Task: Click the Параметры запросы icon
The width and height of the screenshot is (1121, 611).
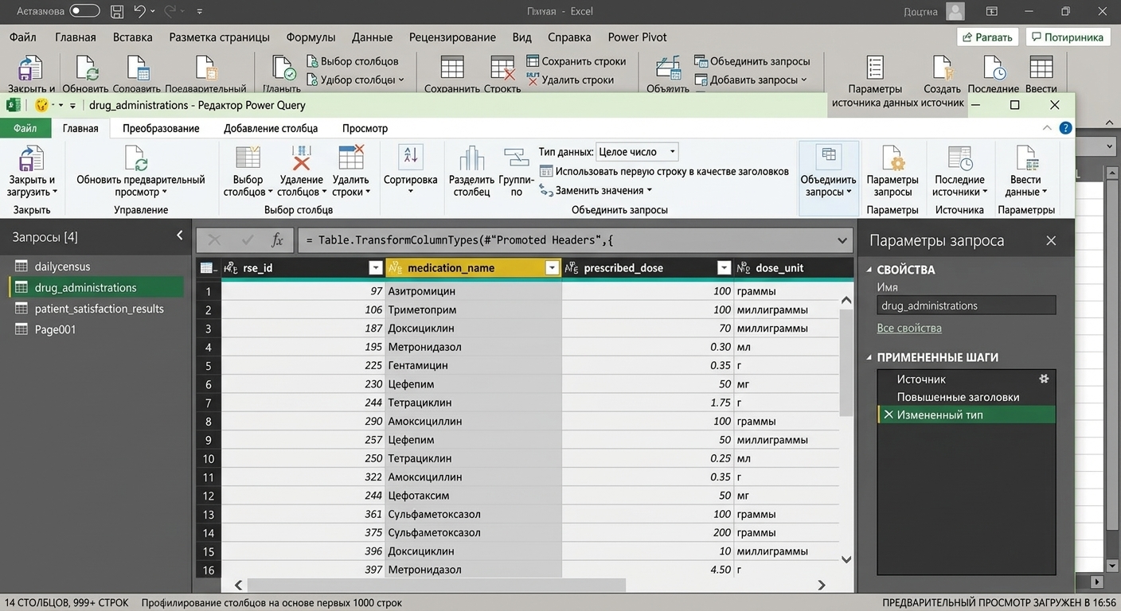Action: click(x=893, y=158)
